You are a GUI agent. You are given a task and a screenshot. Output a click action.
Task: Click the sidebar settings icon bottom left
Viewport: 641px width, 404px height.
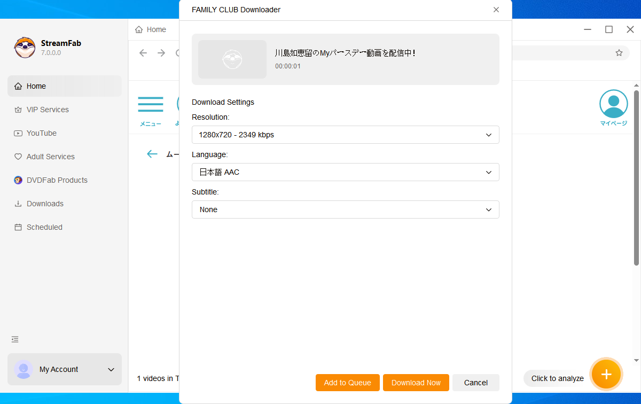(x=14, y=339)
